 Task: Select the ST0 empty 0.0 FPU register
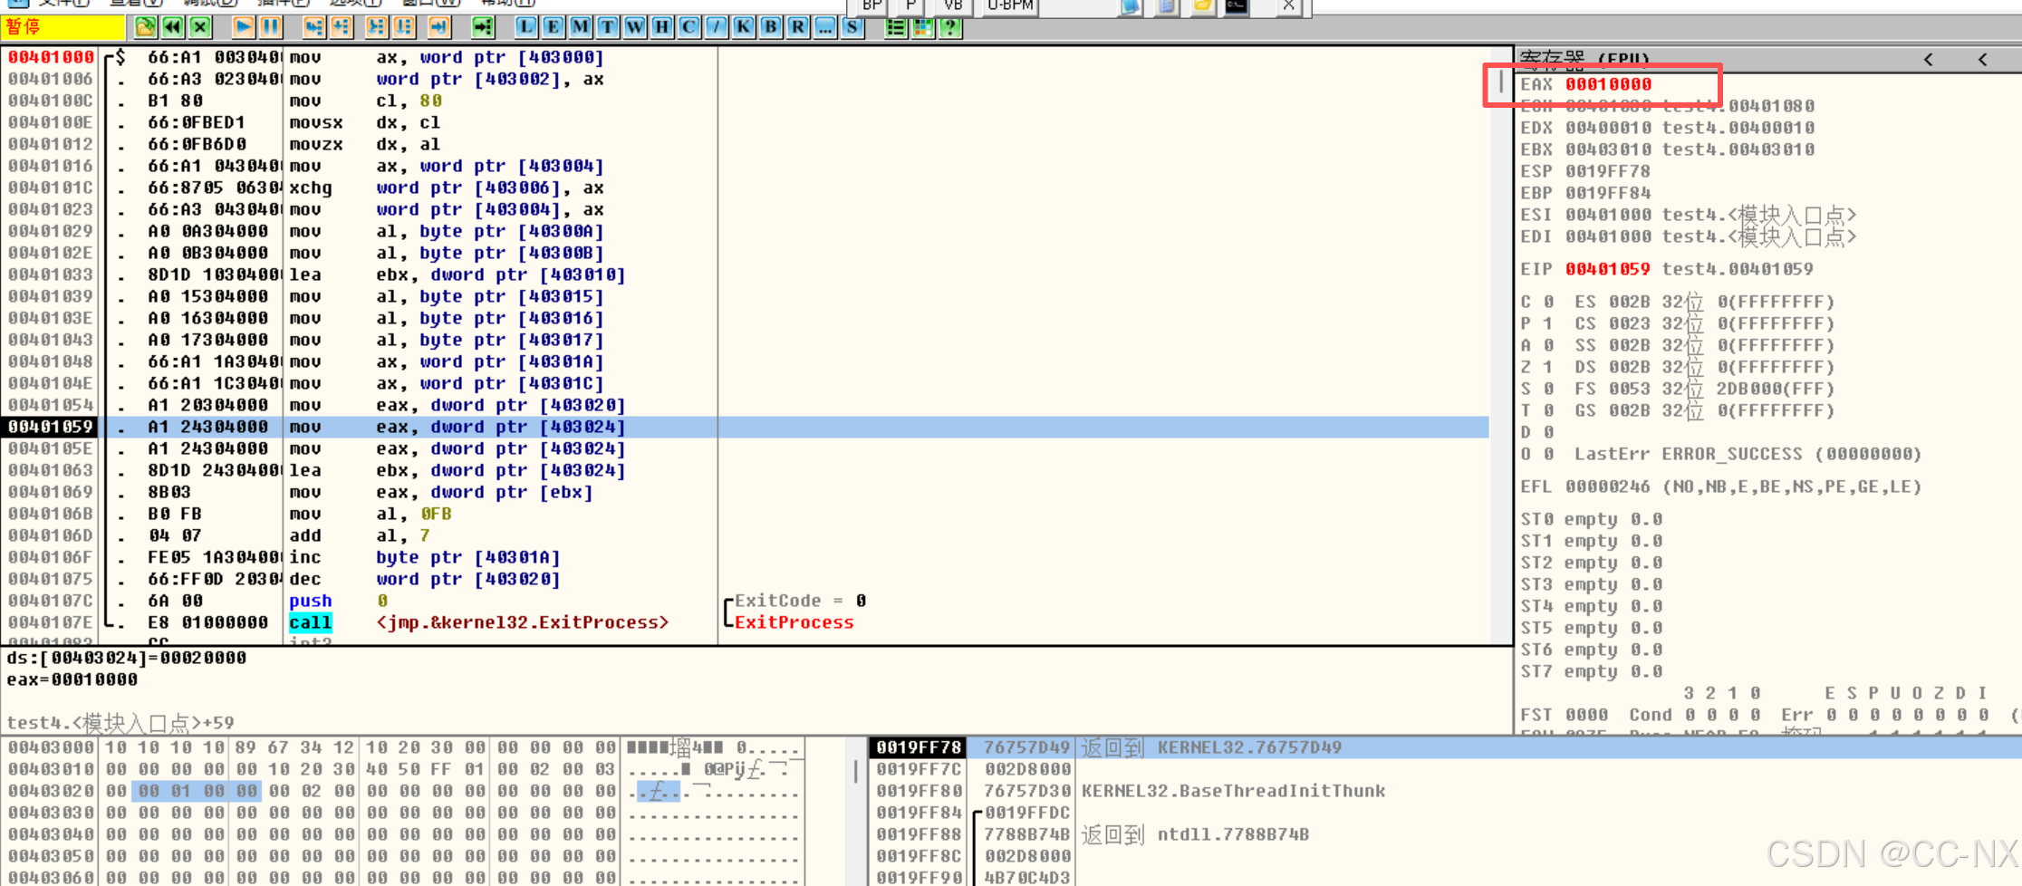[1592, 519]
